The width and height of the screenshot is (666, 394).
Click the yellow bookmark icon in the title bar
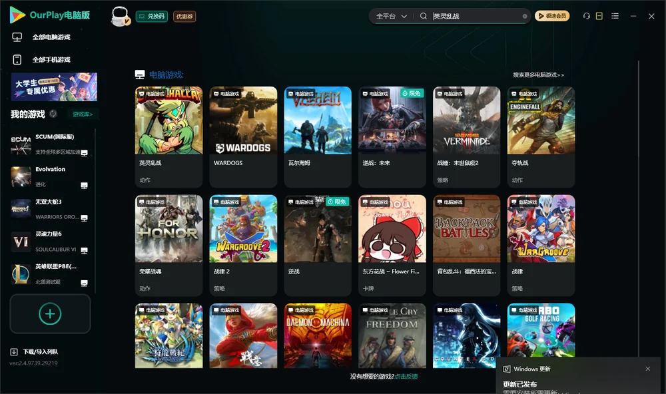point(599,16)
